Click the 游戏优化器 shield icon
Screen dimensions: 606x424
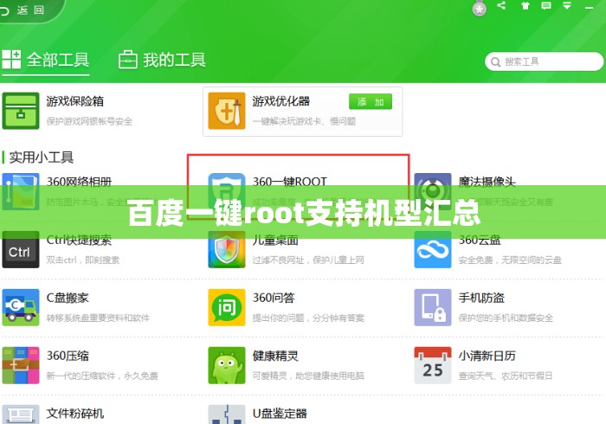(x=227, y=111)
